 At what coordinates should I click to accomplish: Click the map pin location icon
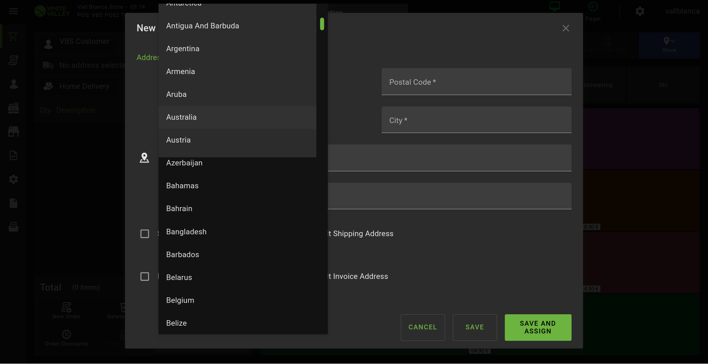pyautogui.click(x=144, y=158)
